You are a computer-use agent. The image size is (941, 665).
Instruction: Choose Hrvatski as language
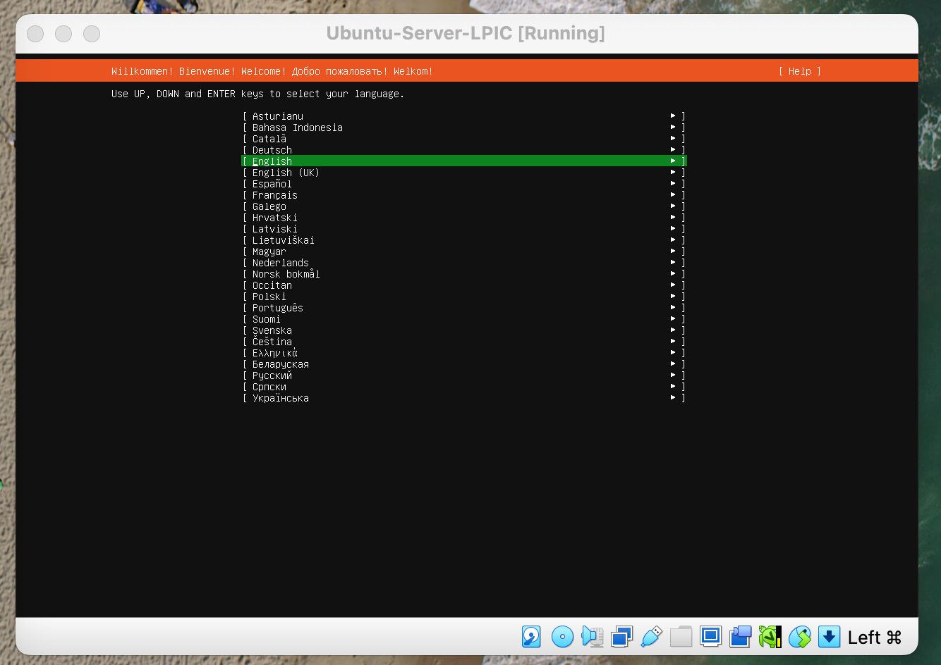pos(463,217)
